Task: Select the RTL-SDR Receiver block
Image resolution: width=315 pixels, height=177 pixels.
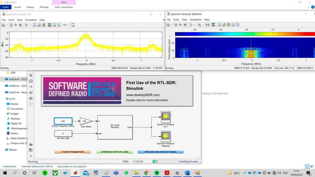Action: [x=115, y=127]
